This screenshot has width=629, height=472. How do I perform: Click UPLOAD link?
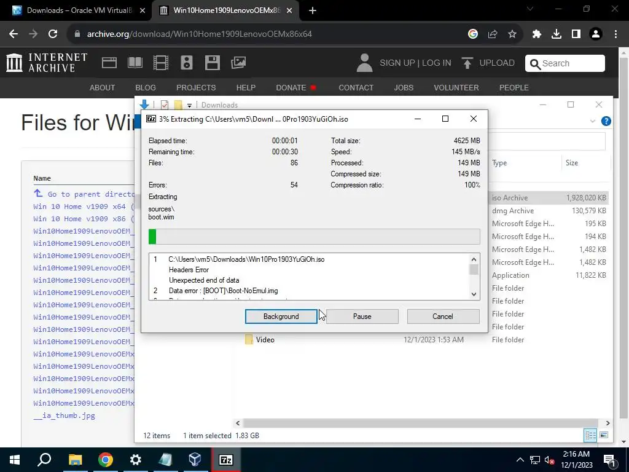pos(488,63)
